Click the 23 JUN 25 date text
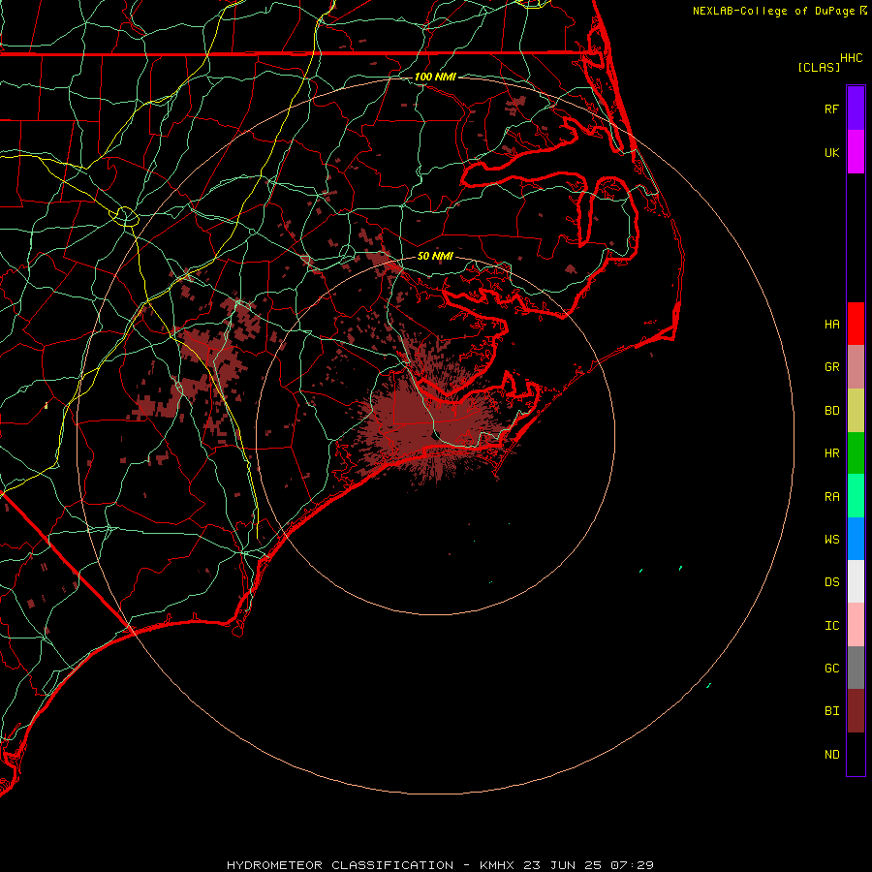 pyautogui.click(x=562, y=865)
